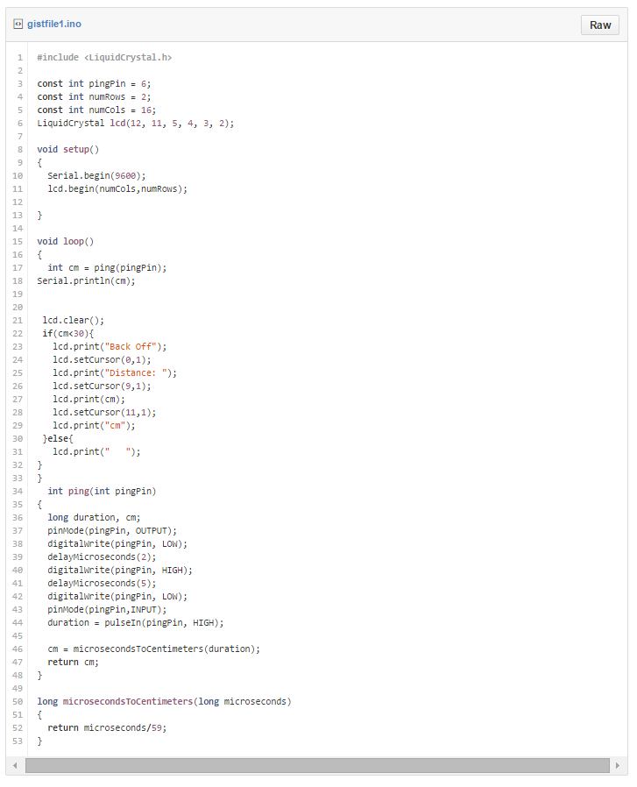Click 'const int pingPin = 6;' line
Screen dimensions: 637x787
click(94, 84)
